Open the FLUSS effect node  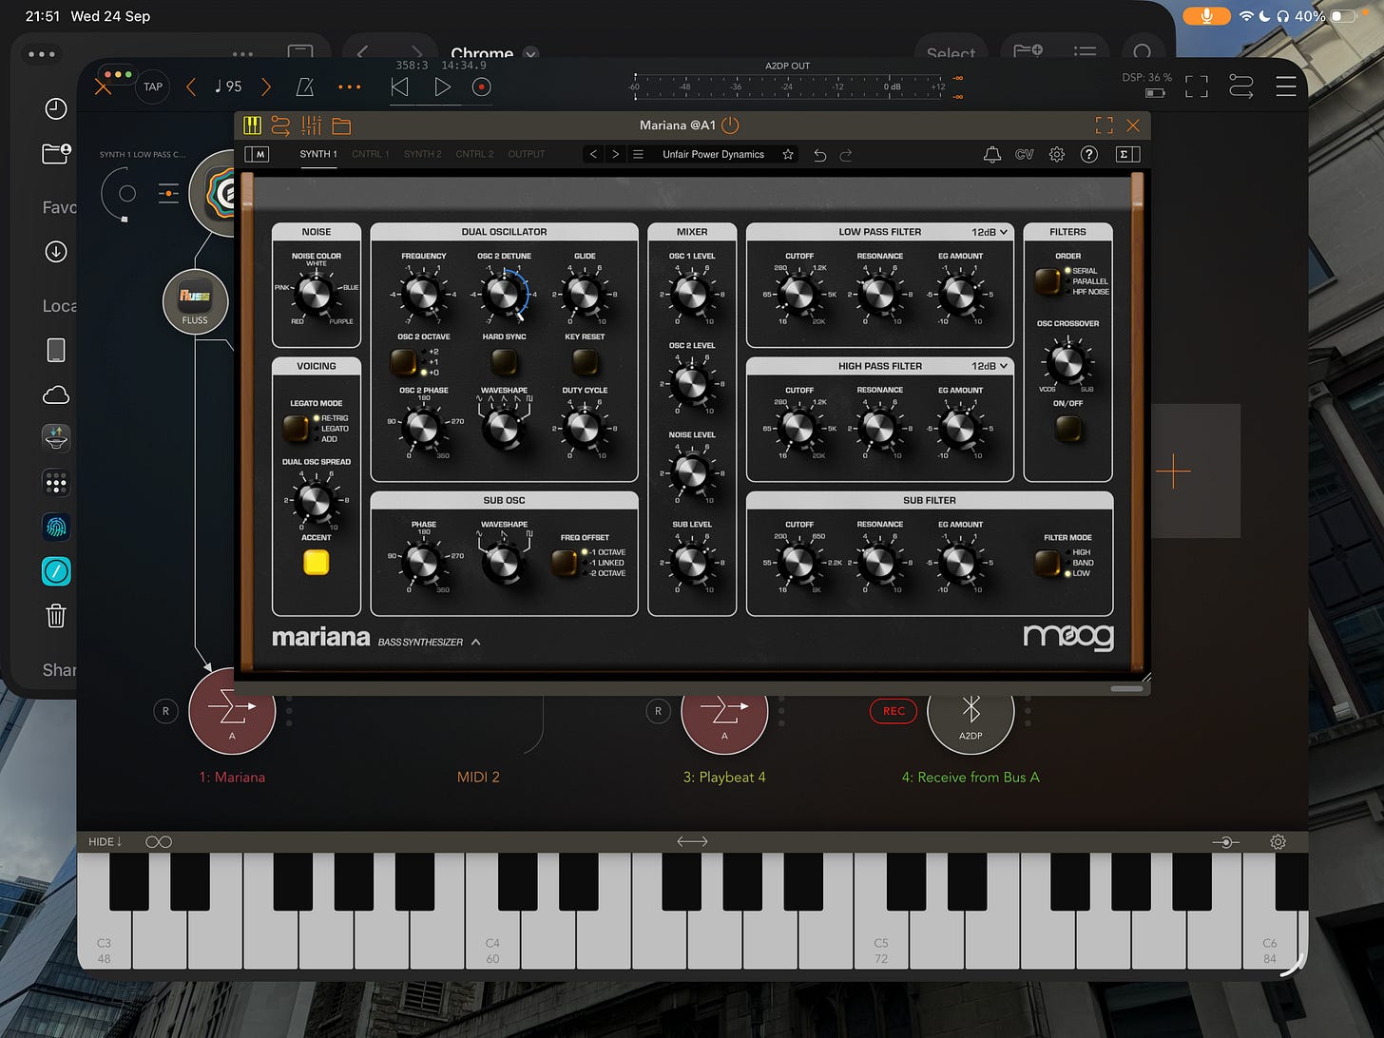click(x=195, y=302)
